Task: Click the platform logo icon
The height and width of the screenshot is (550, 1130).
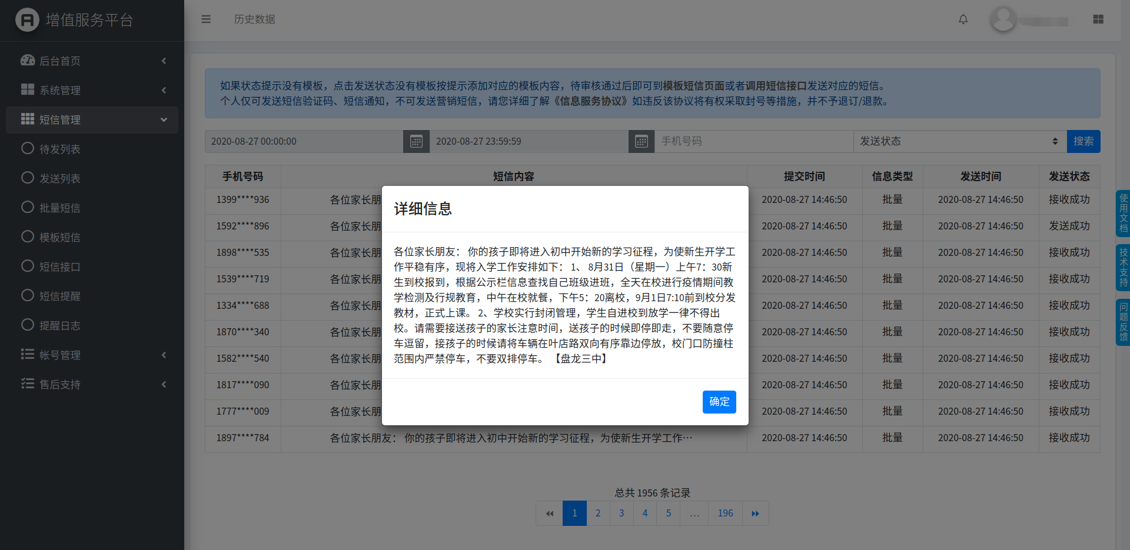Action: [27, 20]
